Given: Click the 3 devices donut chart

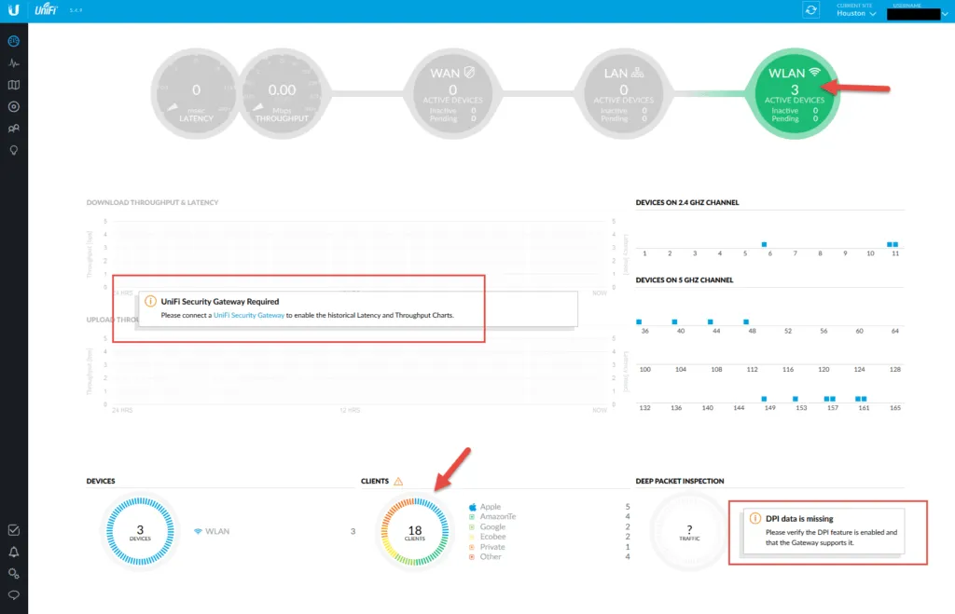Looking at the screenshot, I should coord(140,531).
